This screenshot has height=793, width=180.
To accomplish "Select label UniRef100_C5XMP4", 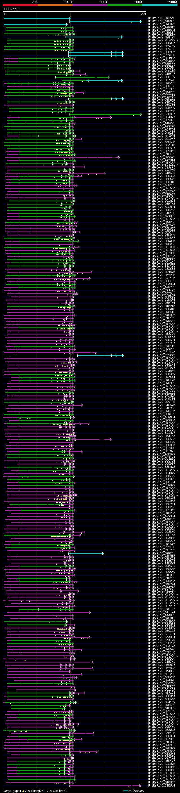I will (x=161, y=637).
